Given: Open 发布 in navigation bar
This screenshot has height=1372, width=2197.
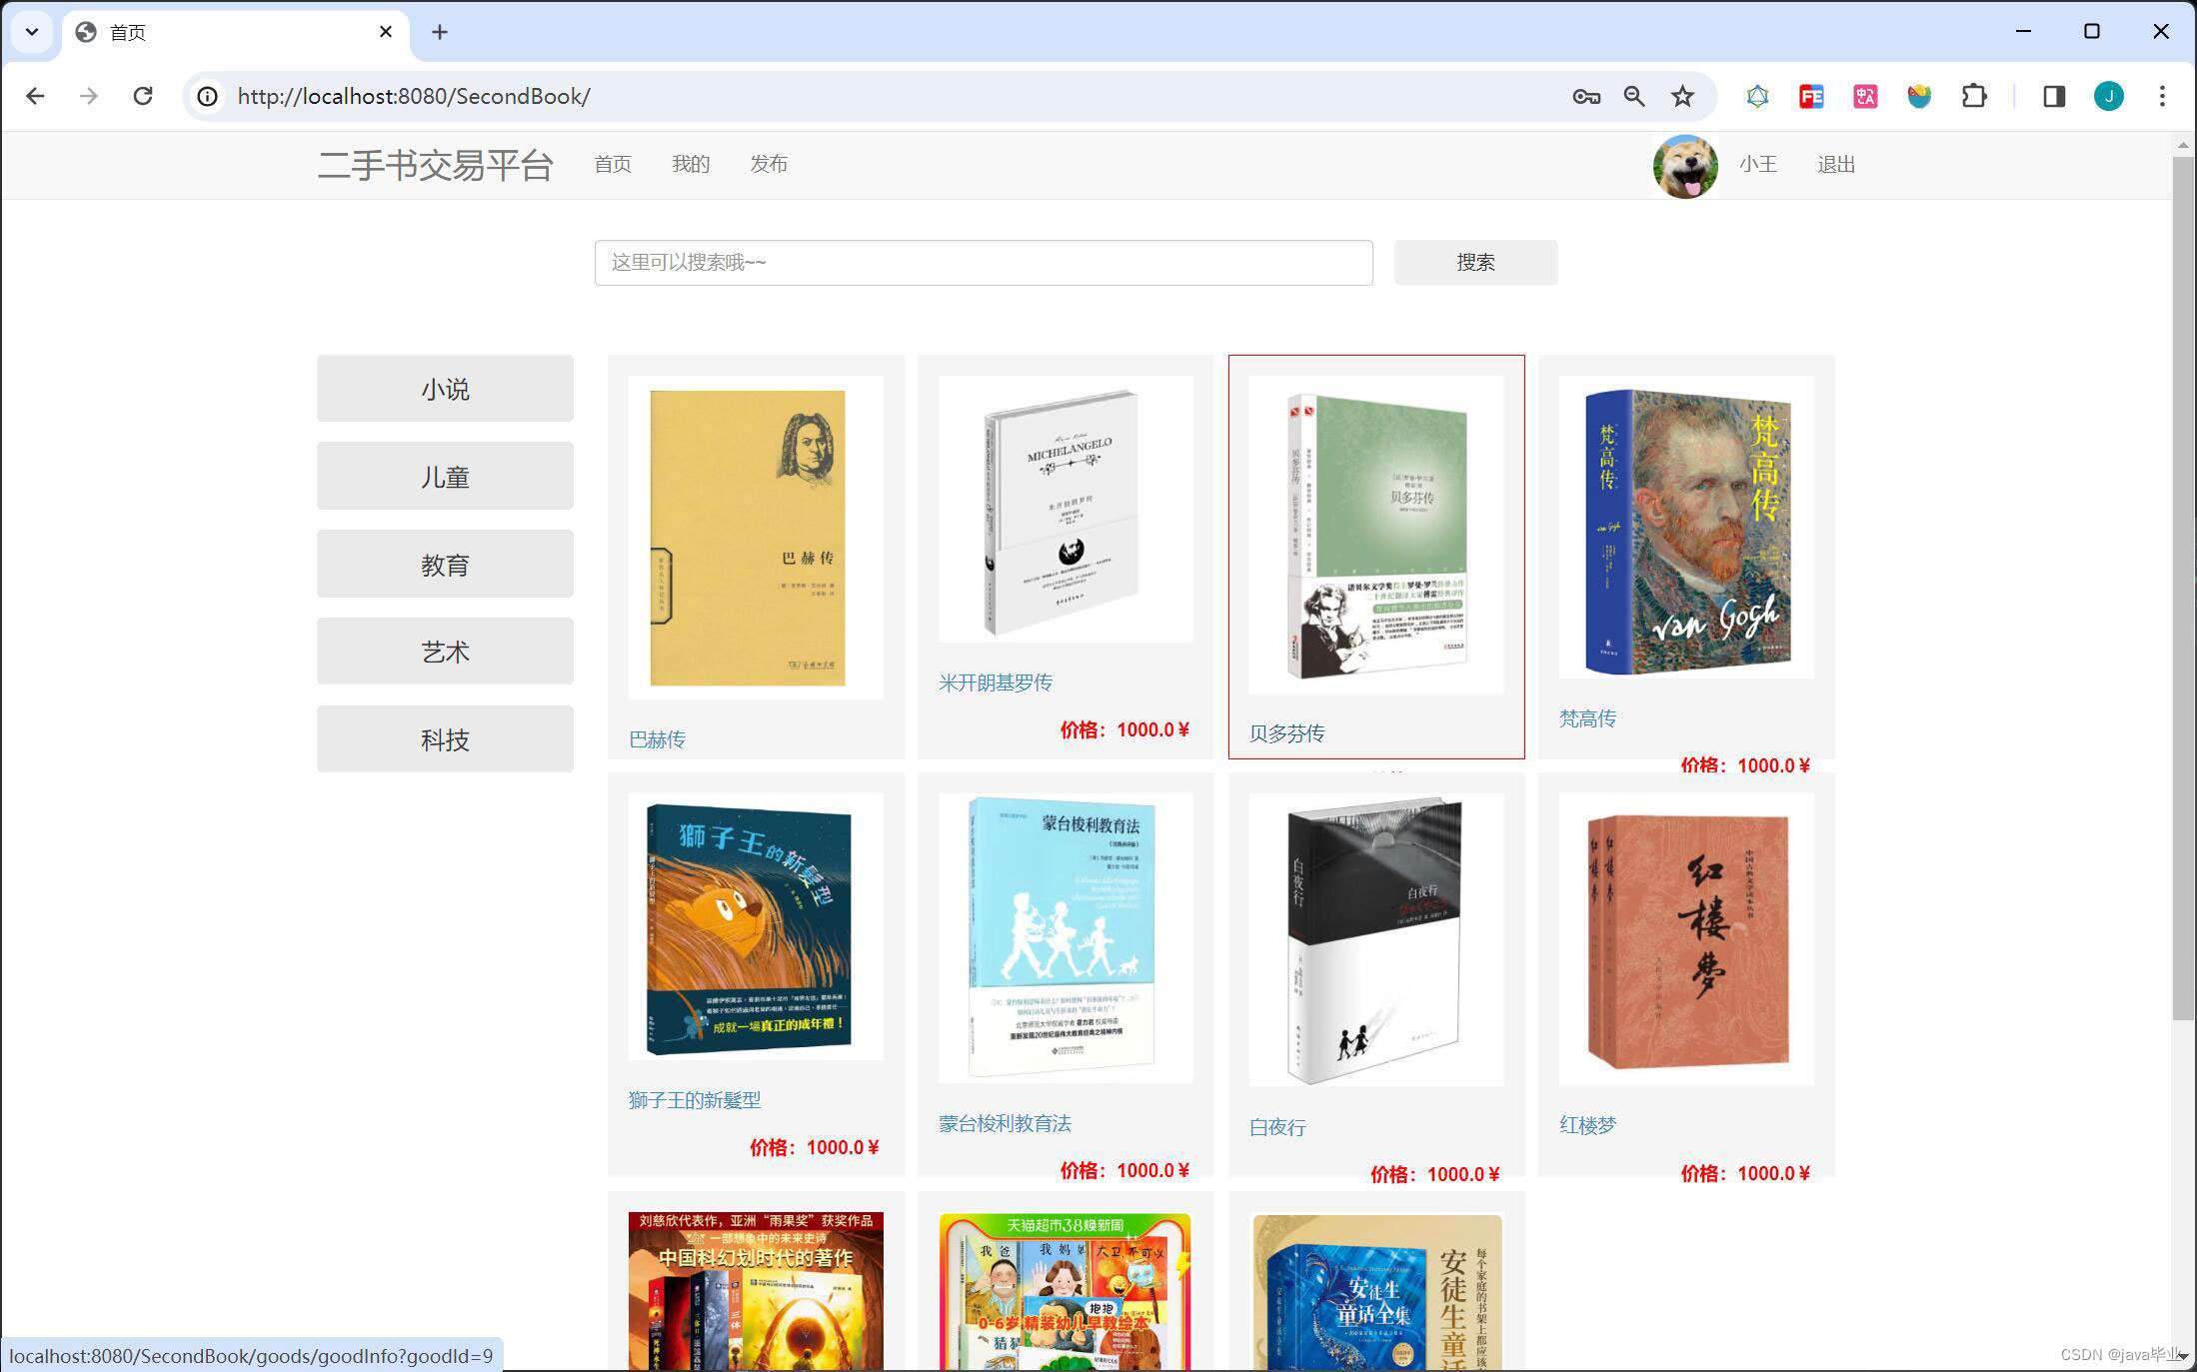Looking at the screenshot, I should pos(769,164).
